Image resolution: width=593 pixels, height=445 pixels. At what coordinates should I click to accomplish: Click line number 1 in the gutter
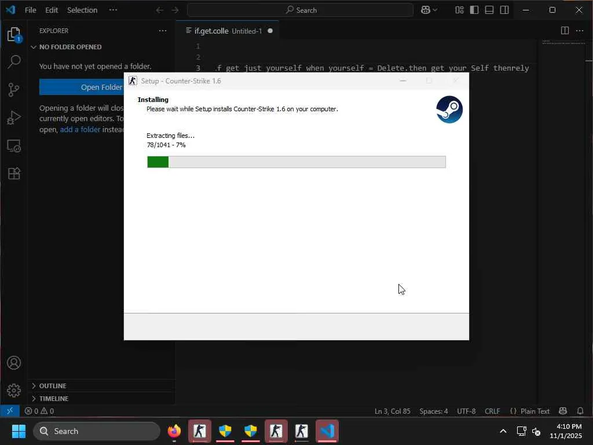[198, 46]
